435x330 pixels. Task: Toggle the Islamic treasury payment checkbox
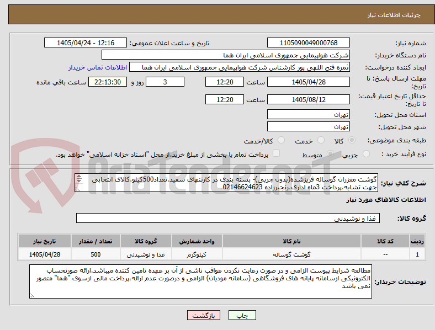[276, 153]
